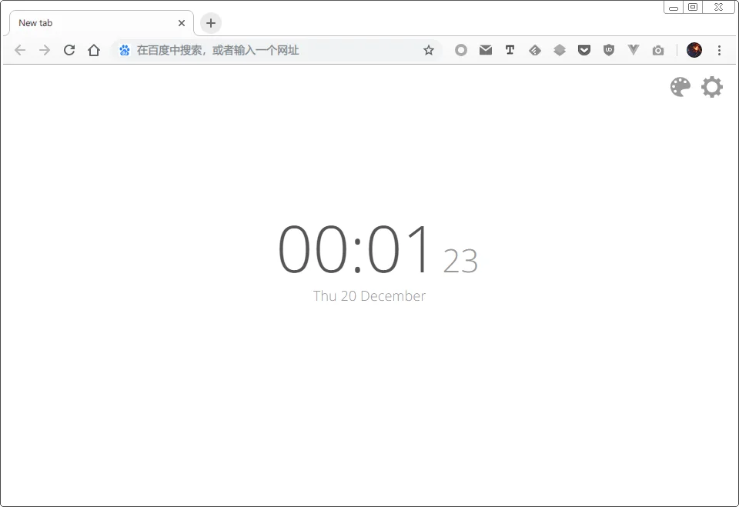The width and height of the screenshot is (739, 507).
Task: Bookmark this page with the star
Action: (x=428, y=49)
